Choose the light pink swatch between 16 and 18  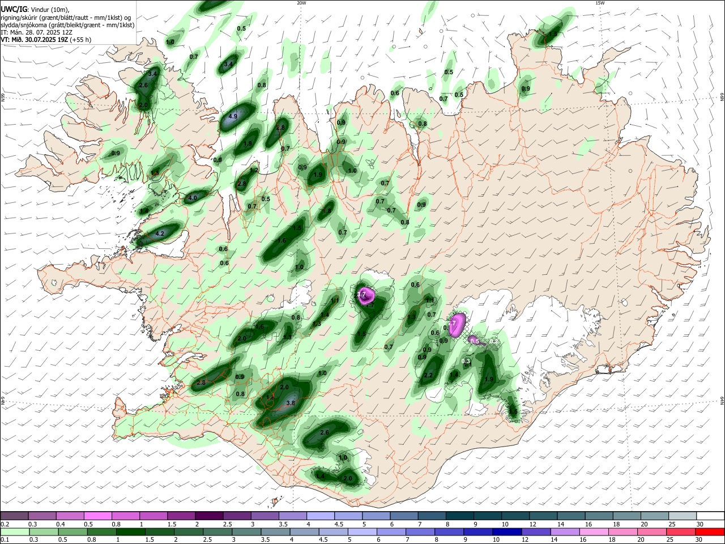pos(594,532)
